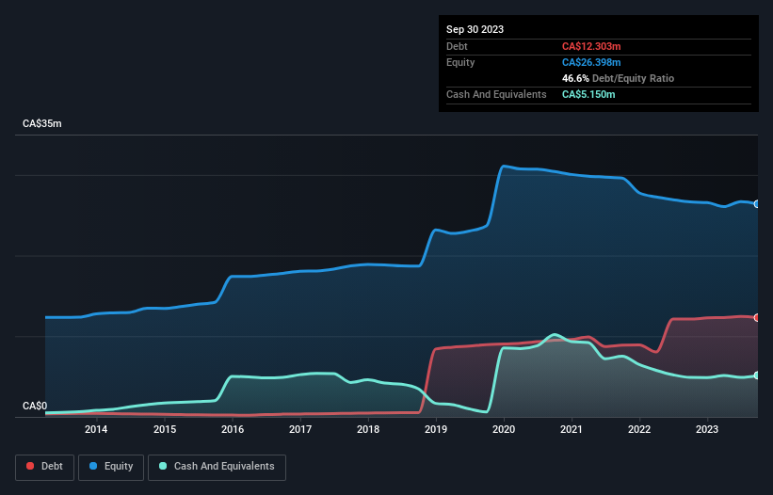This screenshot has height=495, width=773.
Task: Click the red Debt legend dot
Action: coord(30,466)
